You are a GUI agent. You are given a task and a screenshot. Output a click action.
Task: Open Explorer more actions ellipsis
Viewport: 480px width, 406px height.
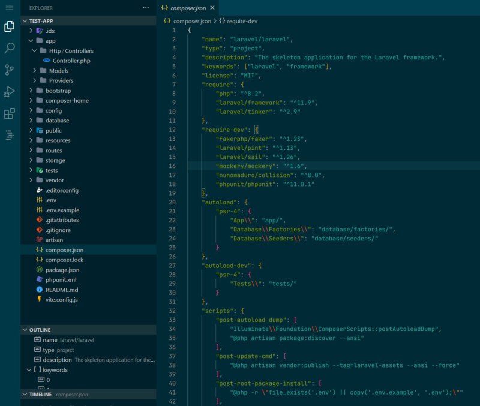(146, 8)
